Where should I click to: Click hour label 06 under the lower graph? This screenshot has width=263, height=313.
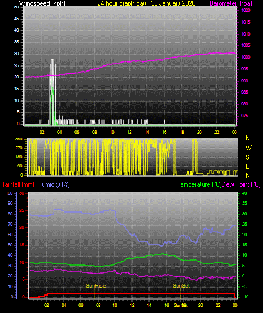click(81, 305)
